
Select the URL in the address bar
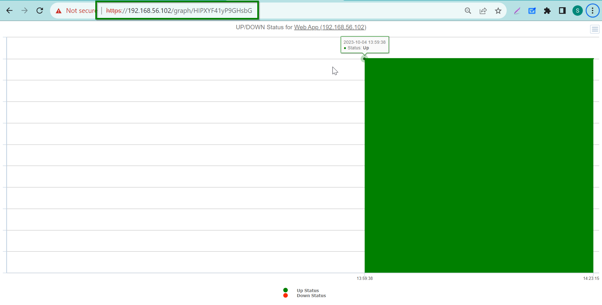179,11
